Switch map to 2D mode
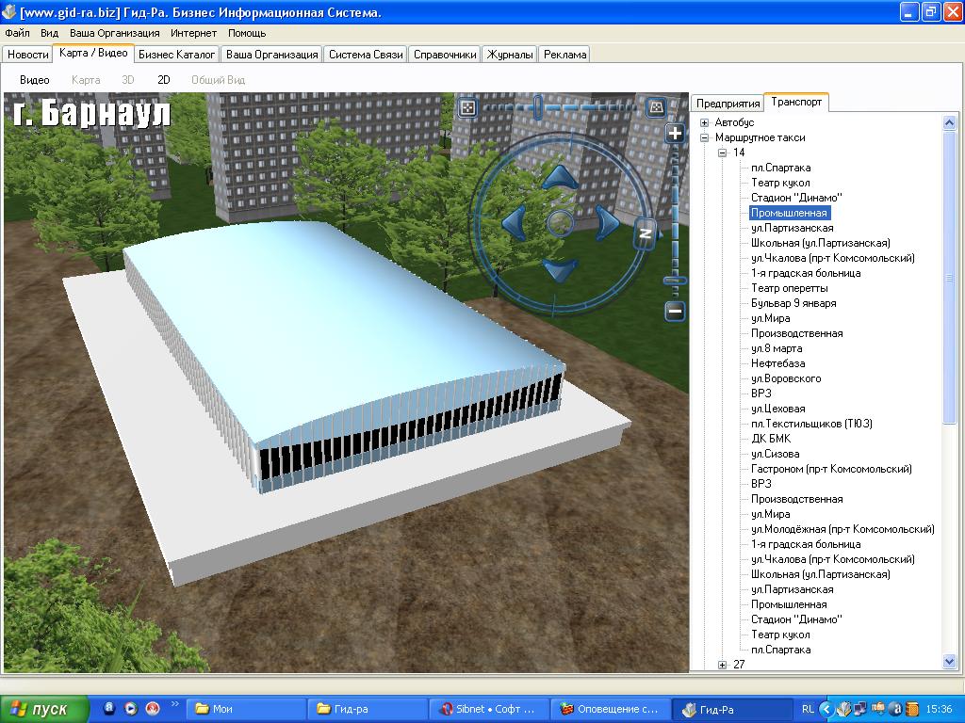This screenshot has height=723, width=965. pyautogui.click(x=163, y=80)
